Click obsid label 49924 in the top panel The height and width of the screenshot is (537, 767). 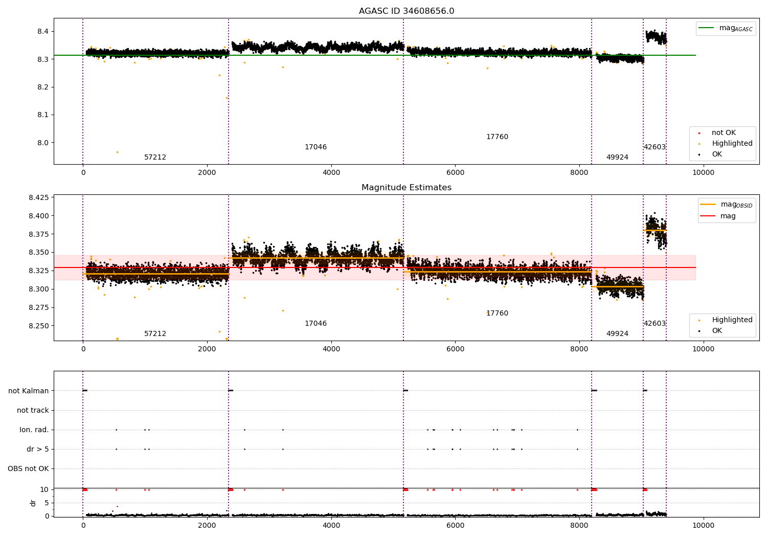pos(617,158)
